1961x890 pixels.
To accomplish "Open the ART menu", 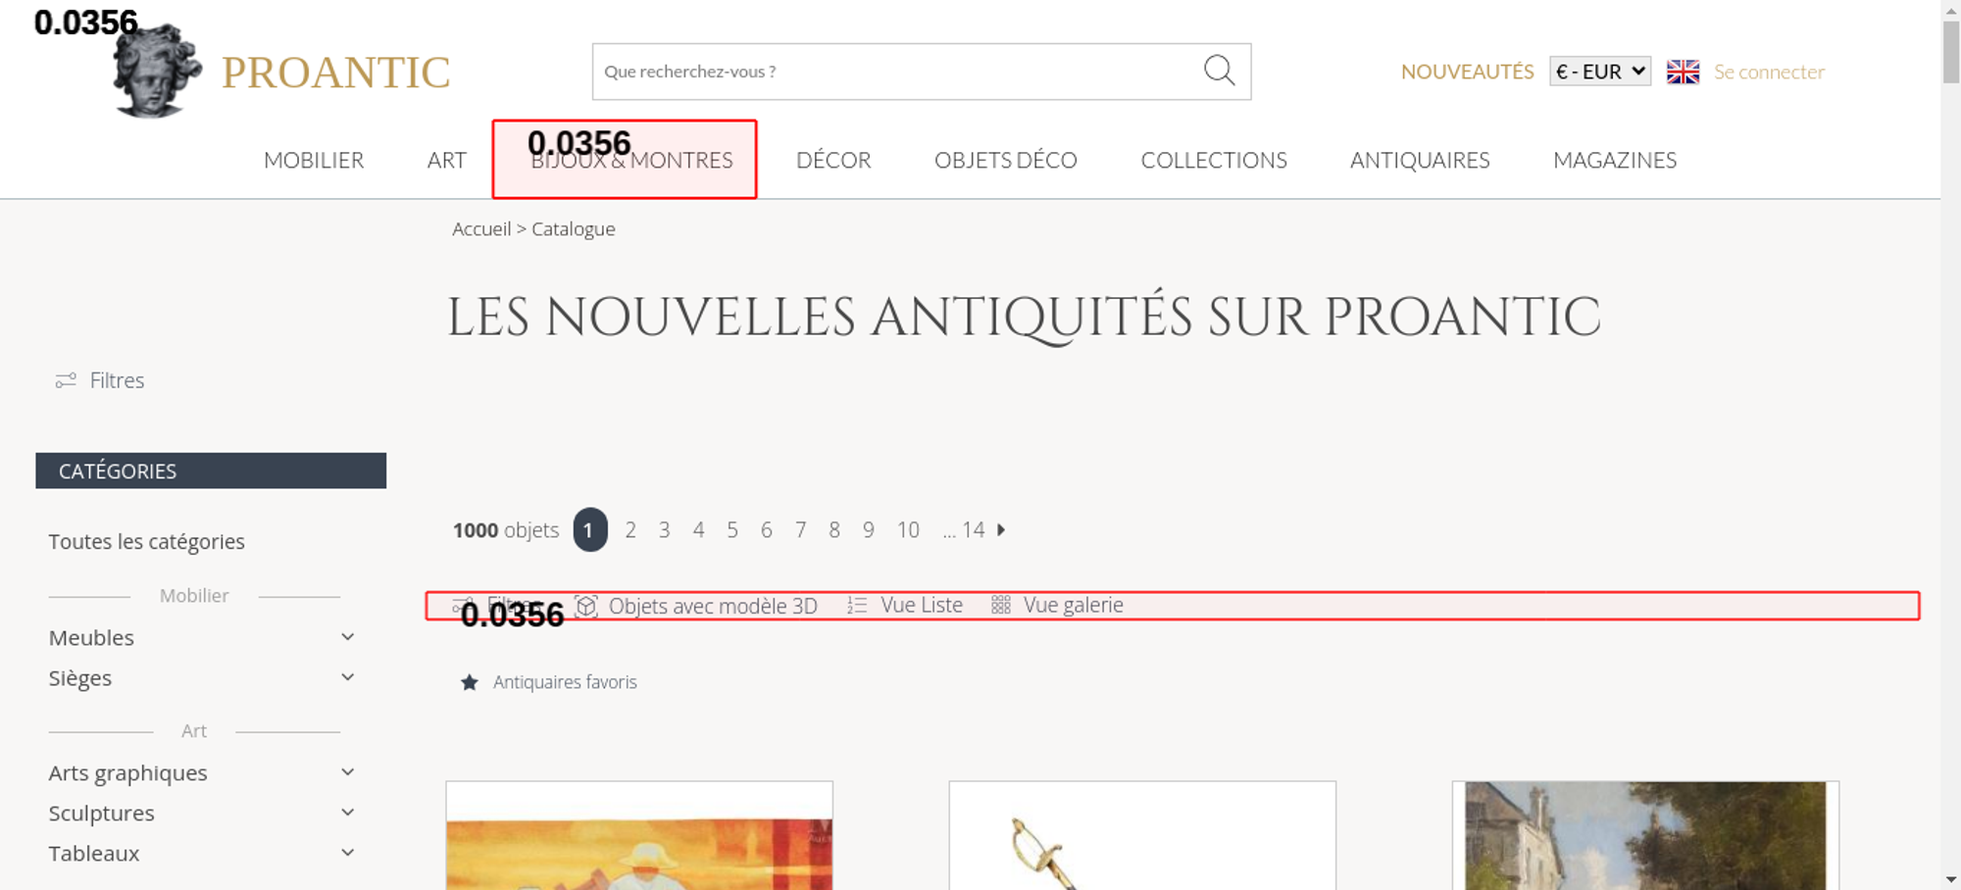I will 447,160.
